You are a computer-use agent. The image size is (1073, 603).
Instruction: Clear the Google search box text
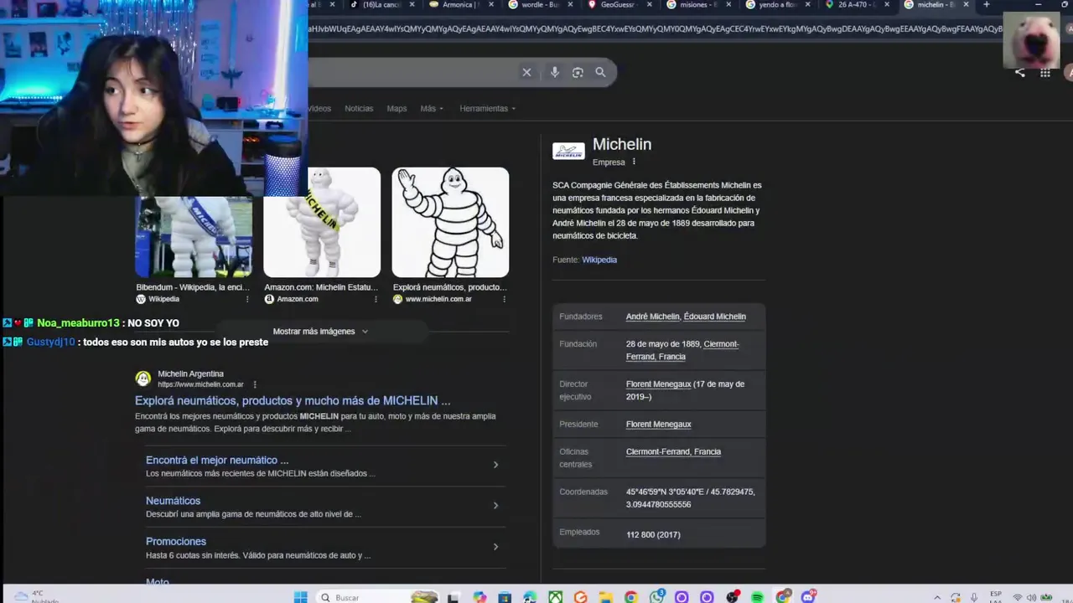coord(526,72)
